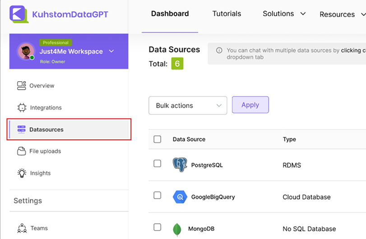This screenshot has height=239, width=366.
Task: Tick the MongoDB row checkbox
Action: (157, 227)
